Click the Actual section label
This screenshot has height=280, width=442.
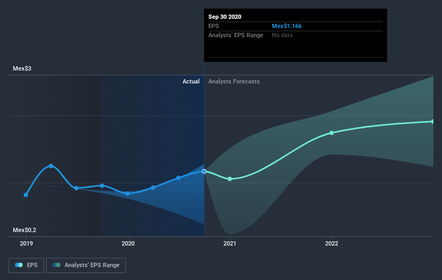[191, 81]
